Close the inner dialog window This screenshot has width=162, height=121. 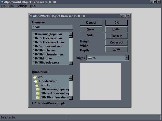click(x=128, y=16)
